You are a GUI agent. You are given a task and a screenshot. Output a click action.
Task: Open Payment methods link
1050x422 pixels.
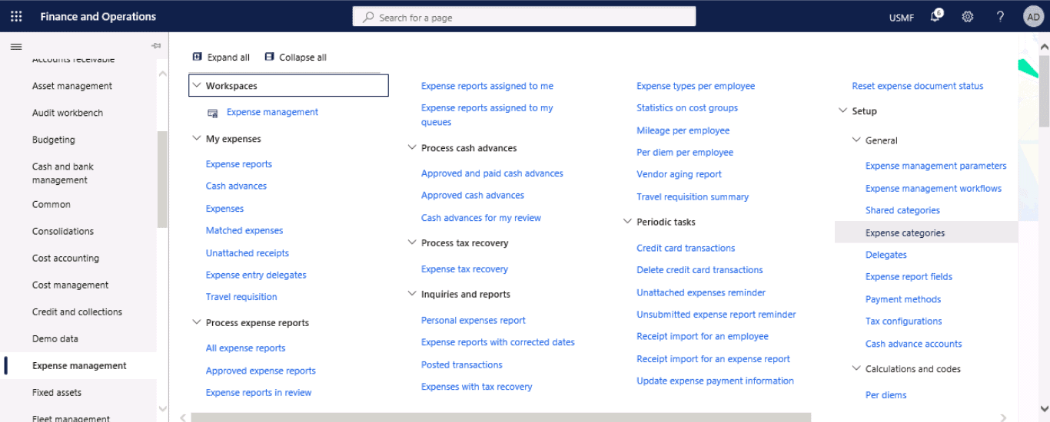903,300
